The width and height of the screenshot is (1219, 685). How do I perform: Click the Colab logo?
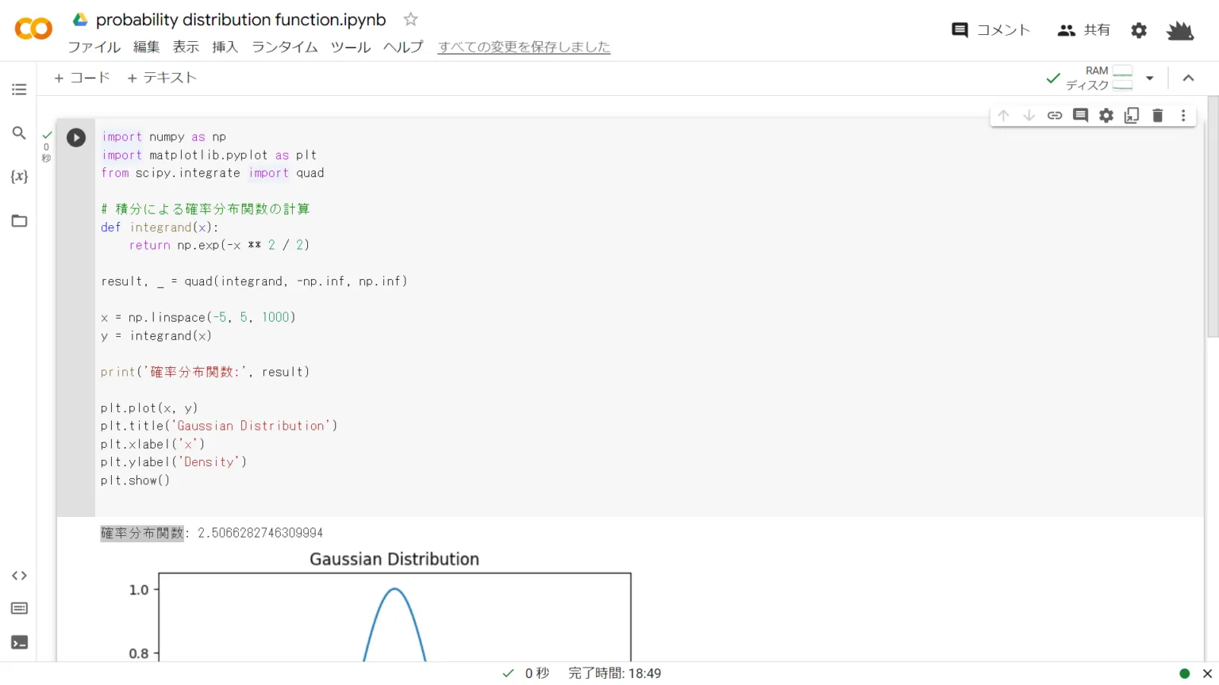coord(33,29)
